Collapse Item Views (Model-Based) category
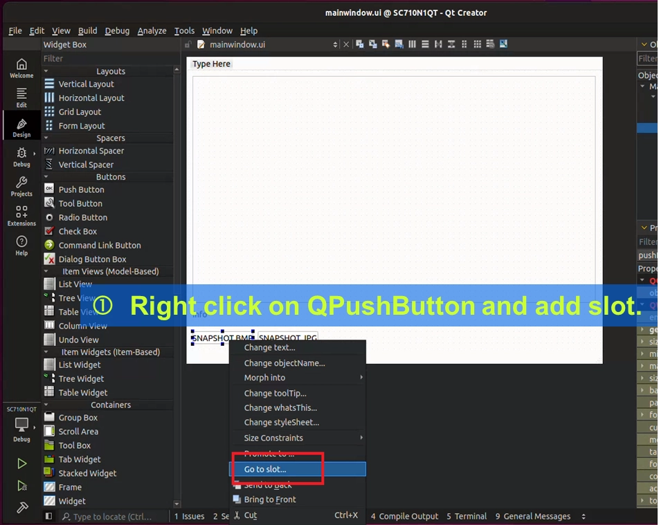The image size is (659, 525). 46,271
